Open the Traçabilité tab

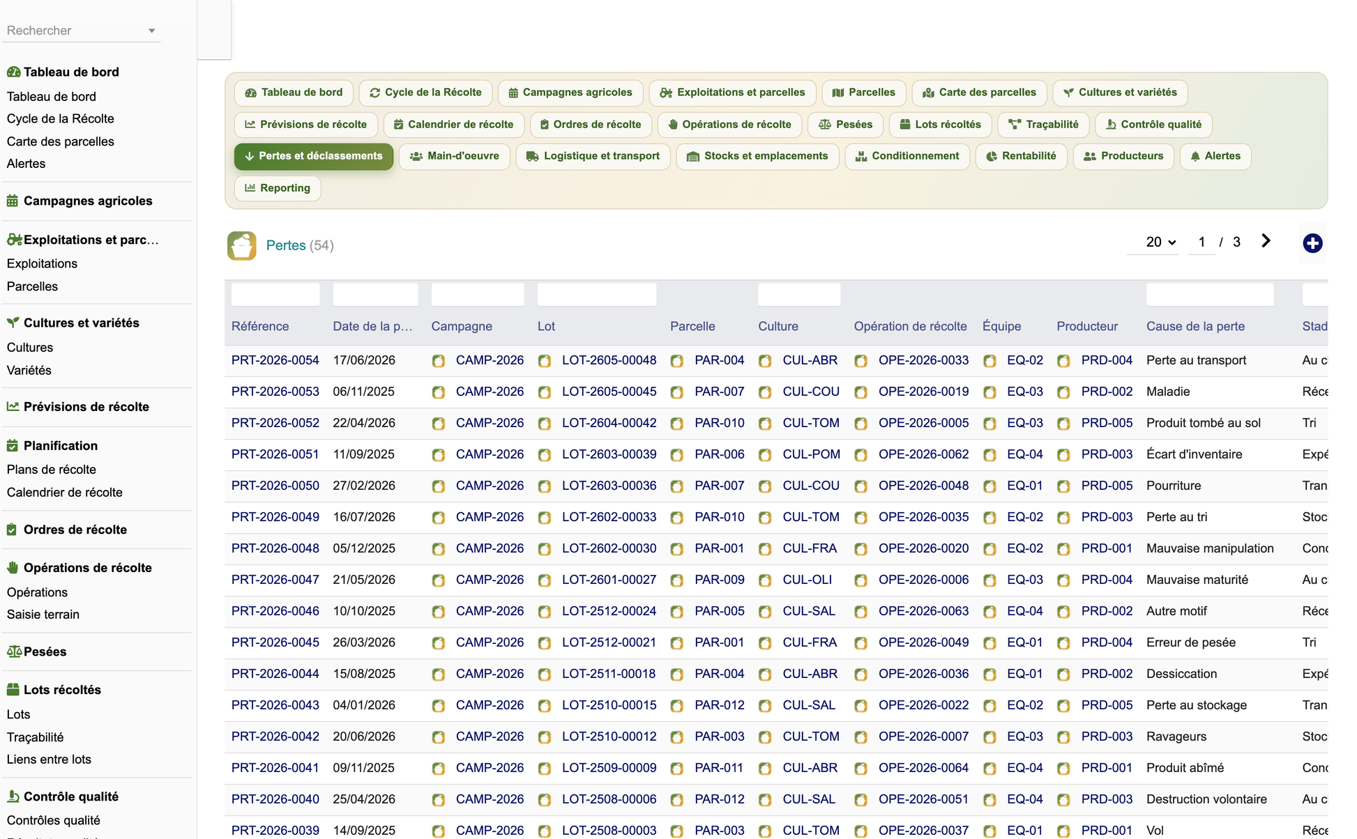tap(1044, 125)
